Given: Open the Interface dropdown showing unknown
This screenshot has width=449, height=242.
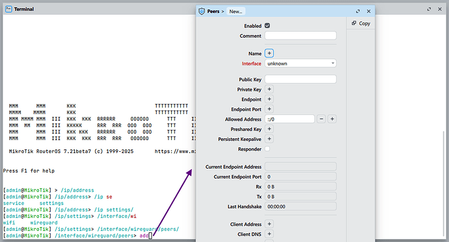Looking at the screenshot, I should click(301, 64).
